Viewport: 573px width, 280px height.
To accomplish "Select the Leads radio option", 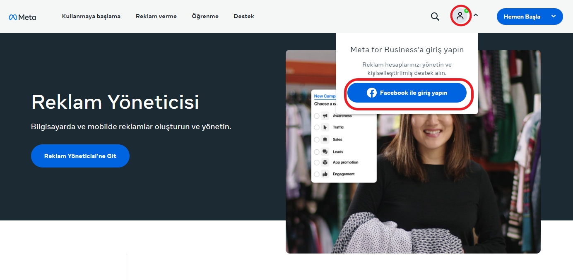I will 317,152.
